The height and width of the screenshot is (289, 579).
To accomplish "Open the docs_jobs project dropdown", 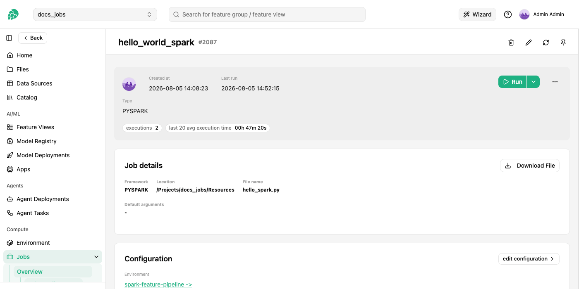I will 95,14.
